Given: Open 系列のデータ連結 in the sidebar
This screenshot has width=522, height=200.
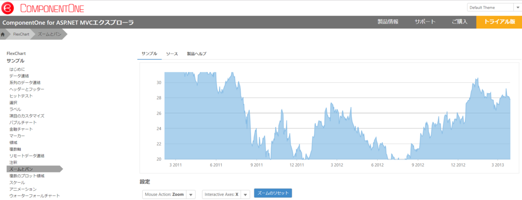Looking at the screenshot, I should [x=25, y=83].
